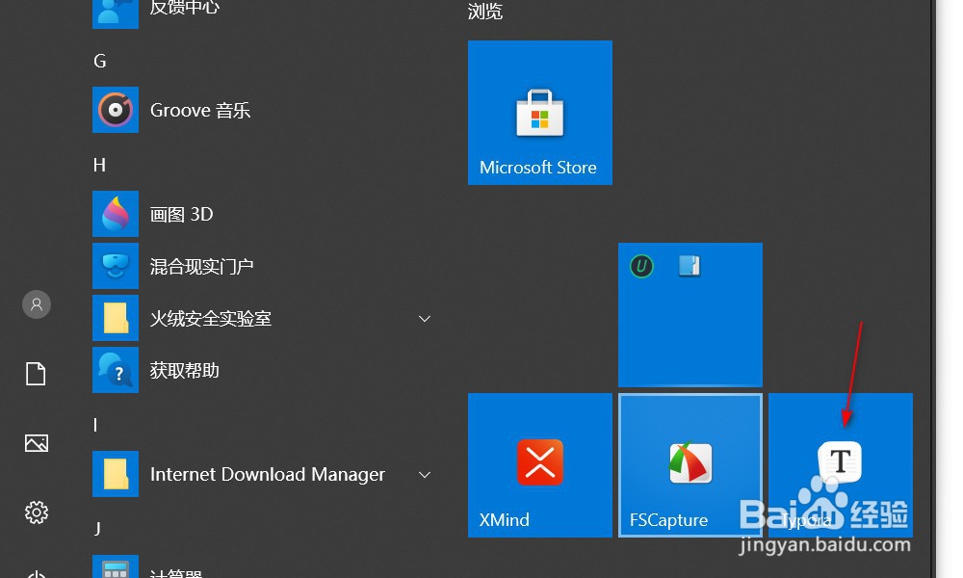The width and height of the screenshot is (963, 578).
Task: Open Pictures icon in Start sidebar
Action: pos(37,443)
